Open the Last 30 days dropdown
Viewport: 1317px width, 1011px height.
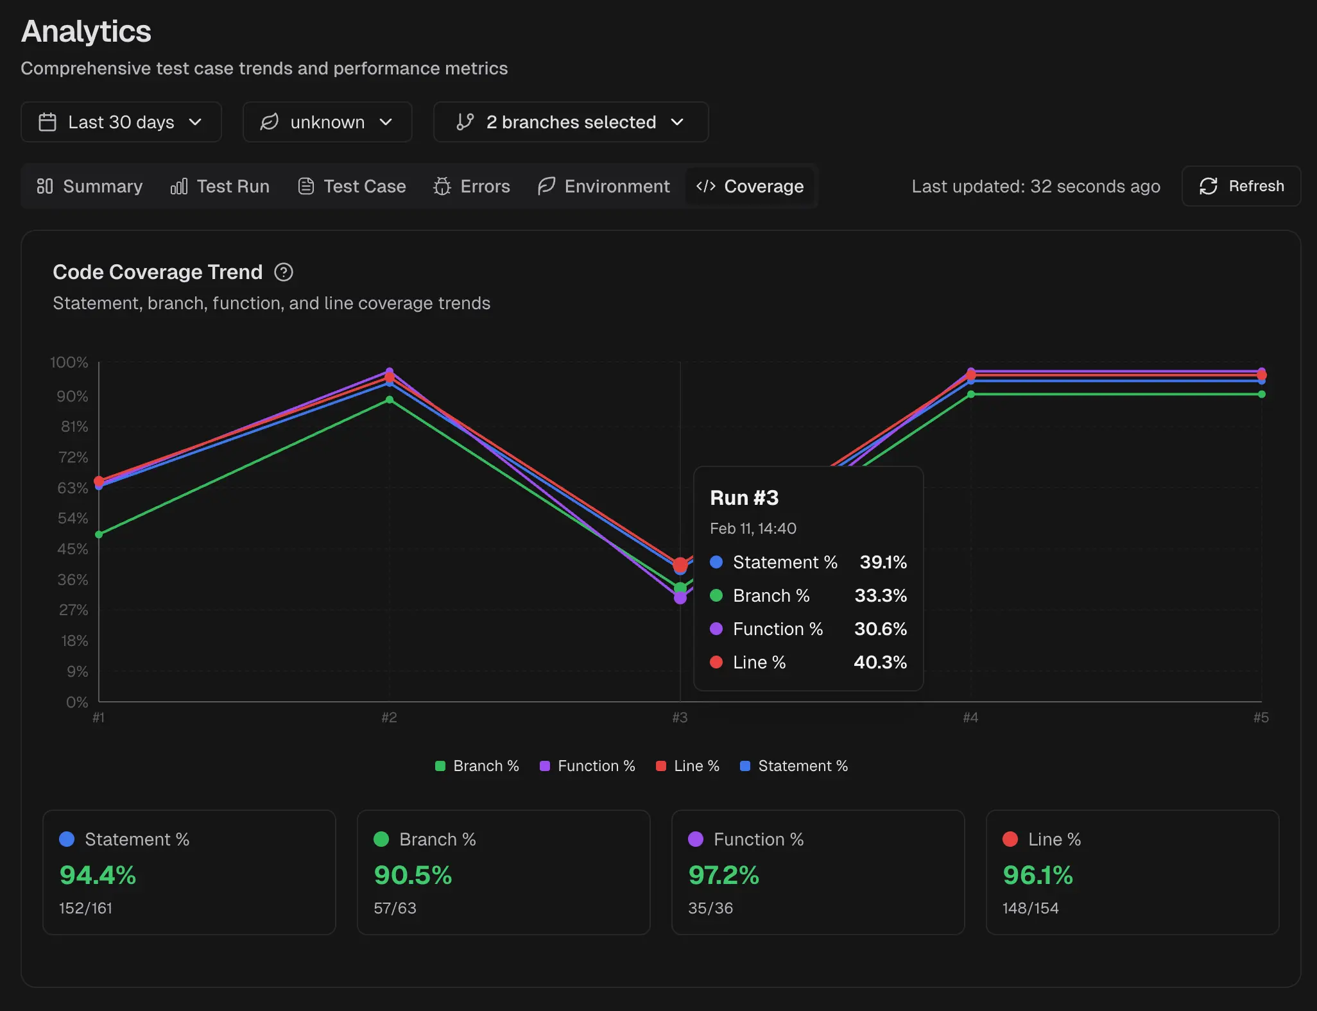(x=121, y=122)
